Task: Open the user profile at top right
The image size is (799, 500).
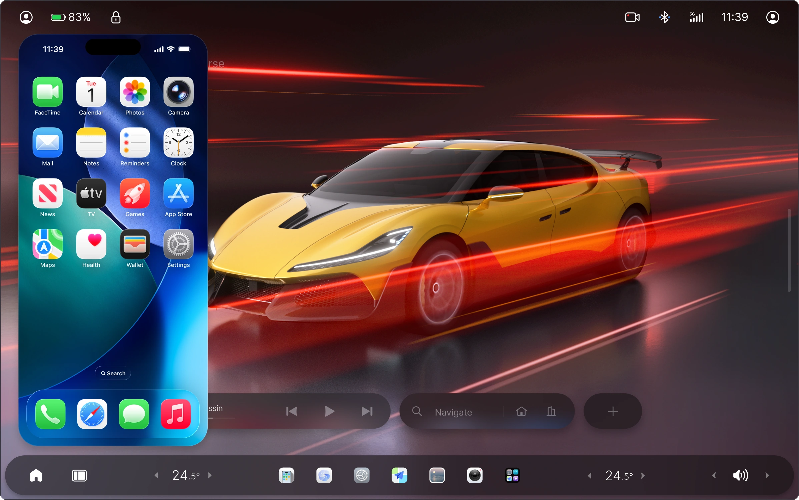Action: pos(773,17)
